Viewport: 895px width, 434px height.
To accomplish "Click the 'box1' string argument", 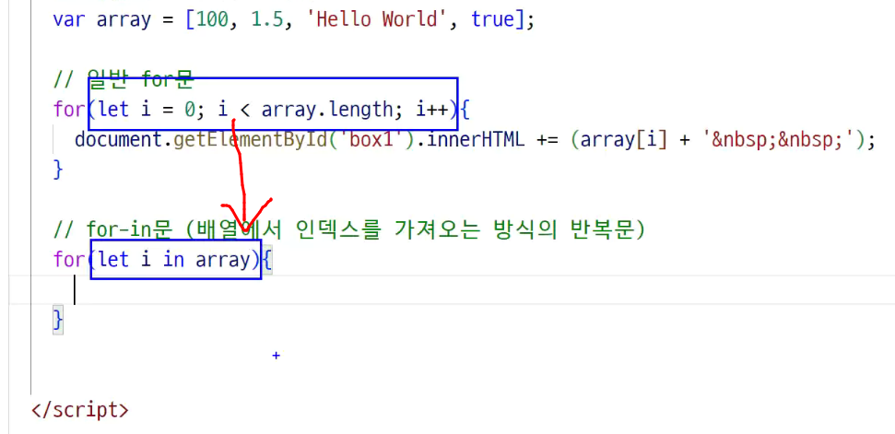I will pos(371,140).
